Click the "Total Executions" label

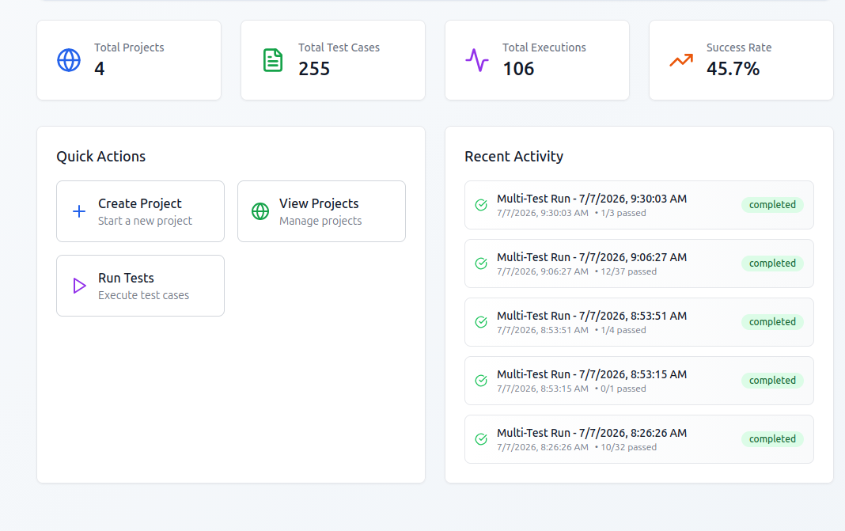[x=544, y=47]
